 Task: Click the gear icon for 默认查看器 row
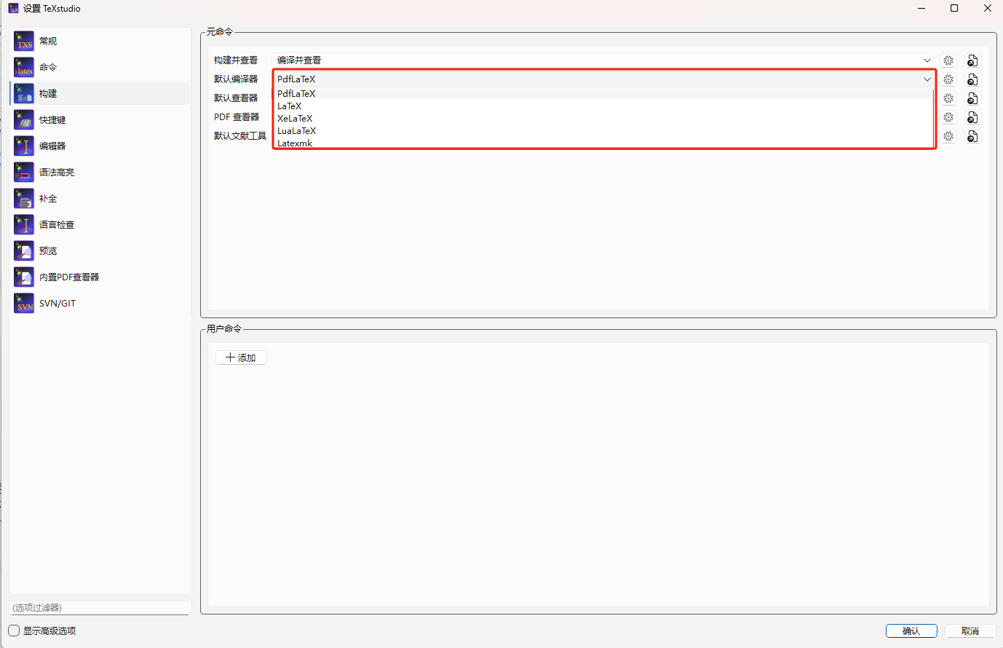[x=948, y=98]
